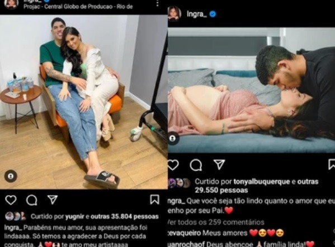Share the right post via the send icon
335x247 pixels.
pyautogui.click(x=219, y=164)
